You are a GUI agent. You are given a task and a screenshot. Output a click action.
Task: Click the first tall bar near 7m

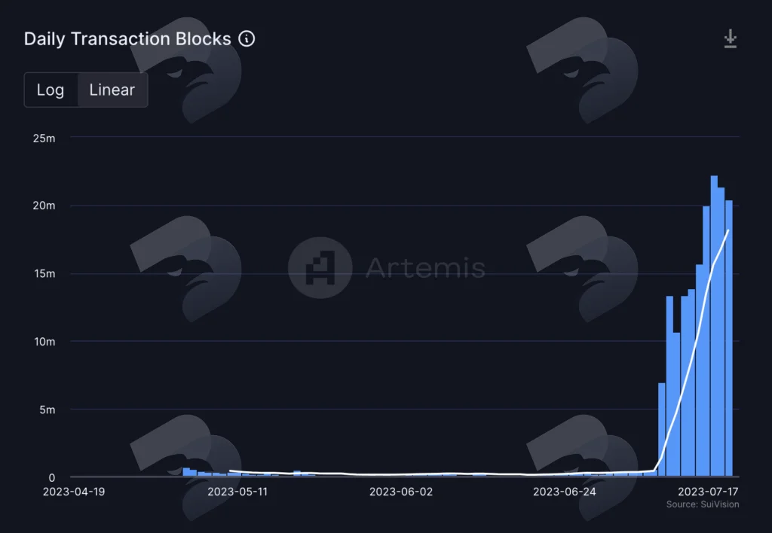click(662, 429)
